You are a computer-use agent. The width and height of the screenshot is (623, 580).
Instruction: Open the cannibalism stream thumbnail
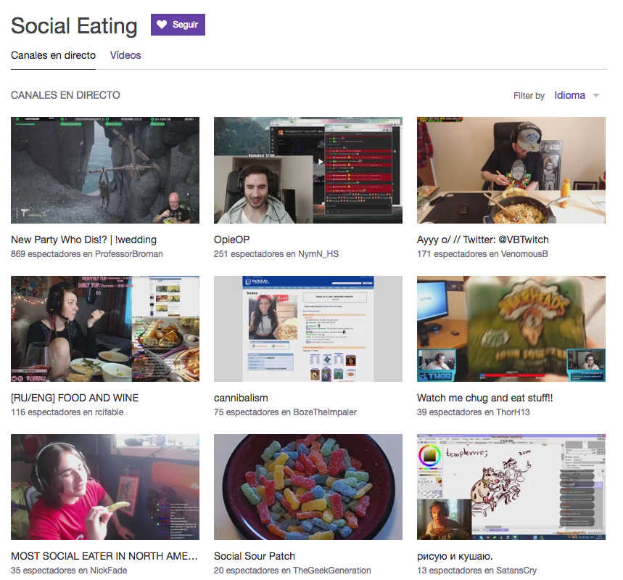coord(308,329)
